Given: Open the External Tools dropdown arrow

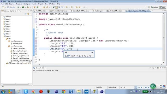Looking at the screenshot, I should 30,7.
